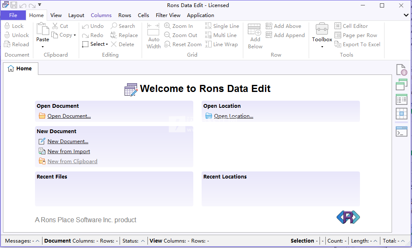
Task: Switch to the Rows ribbon tab
Action: tap(125, 15)
